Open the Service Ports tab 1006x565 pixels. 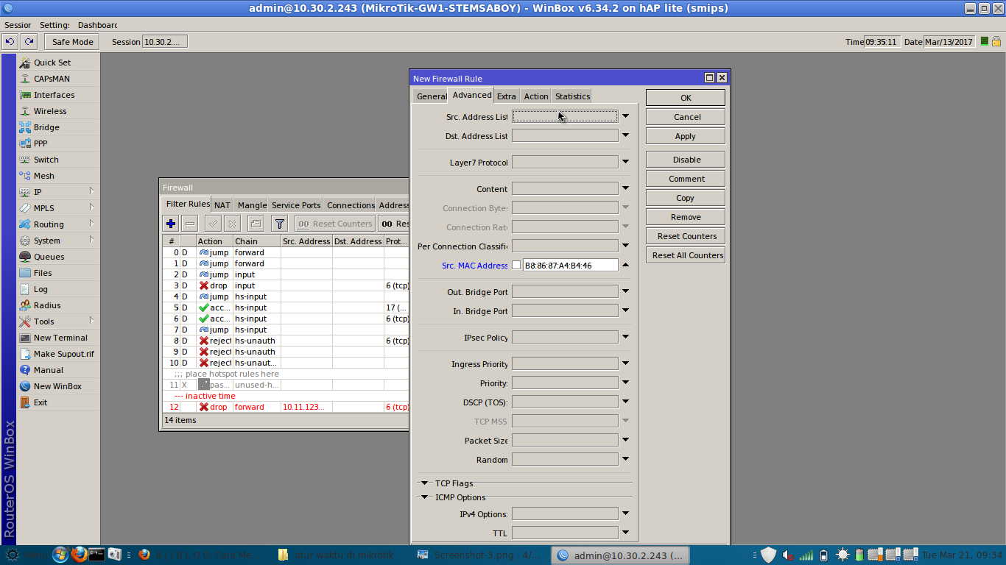pyautogui.click(x=296, y=205)
